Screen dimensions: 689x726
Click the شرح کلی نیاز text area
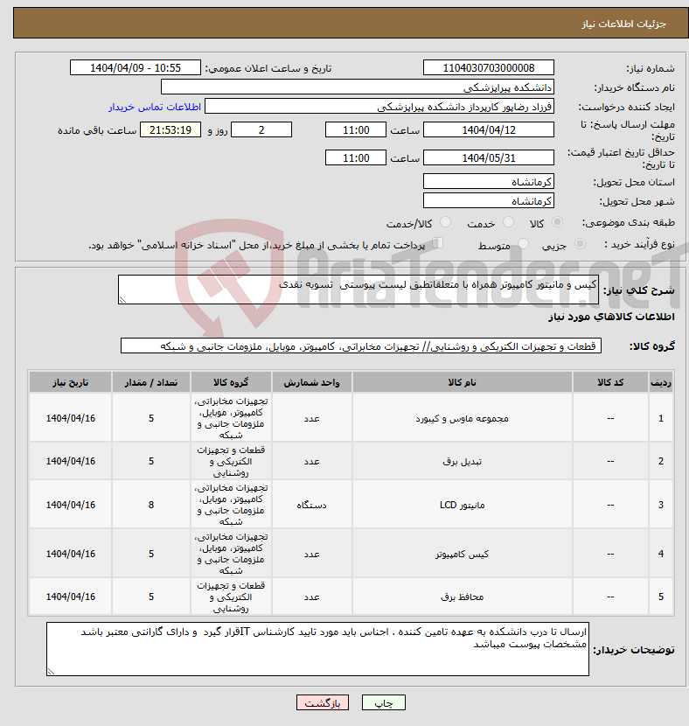[358, 290]
